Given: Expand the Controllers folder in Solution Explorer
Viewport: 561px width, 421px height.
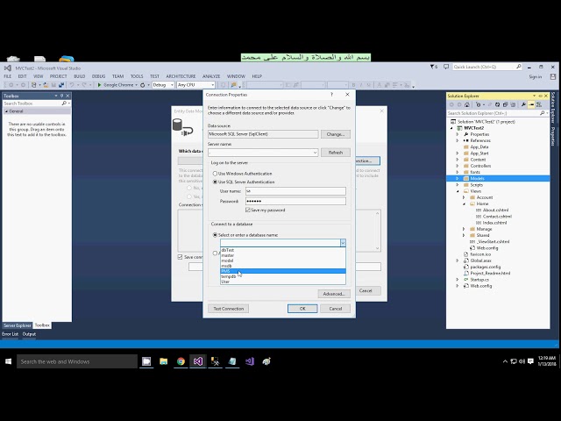Looking at the screenshot, I should [458, 166].
